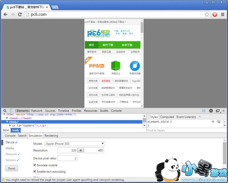
Task: Click the 首页 green nav item
Action: click(92, 45)
